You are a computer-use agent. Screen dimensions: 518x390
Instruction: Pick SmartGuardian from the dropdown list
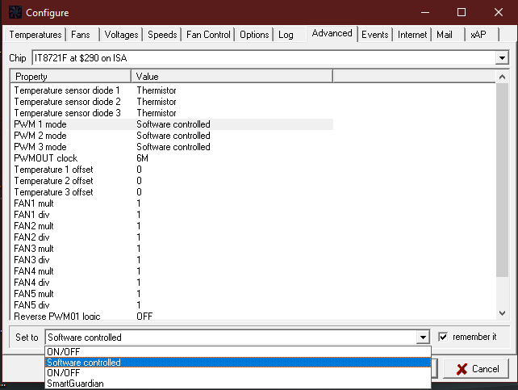[238, 384]
